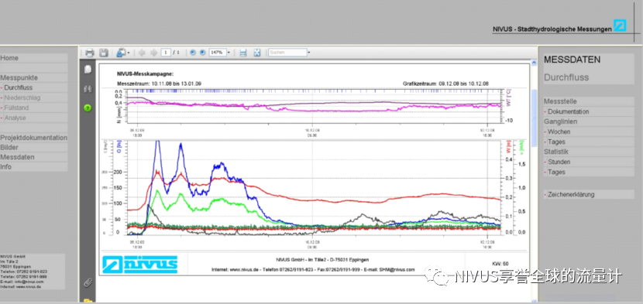The width and height of the screenshot is (643, 304).
Task: Select the 147% zoom level field
Action: [x=218, y=53]
